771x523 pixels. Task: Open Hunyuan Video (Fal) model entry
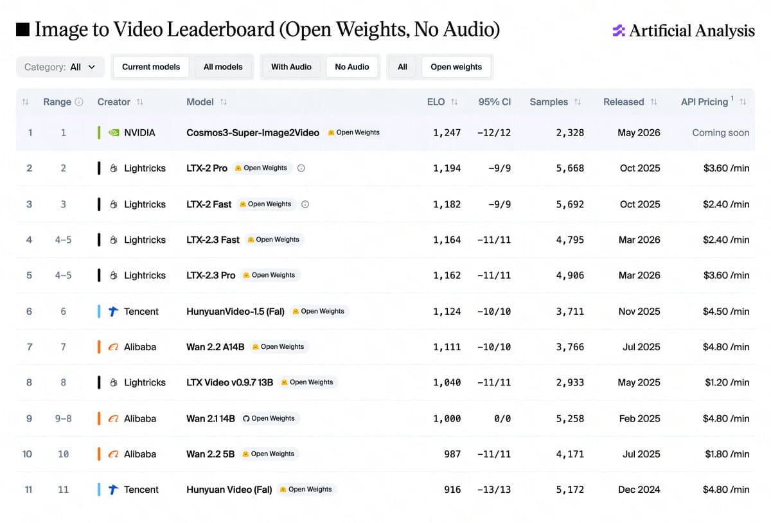(229, 490)
